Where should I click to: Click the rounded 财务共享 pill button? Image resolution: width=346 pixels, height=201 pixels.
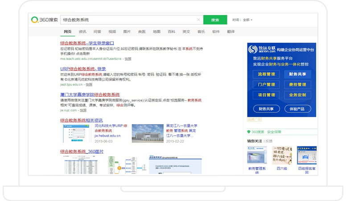coord(266,109)
